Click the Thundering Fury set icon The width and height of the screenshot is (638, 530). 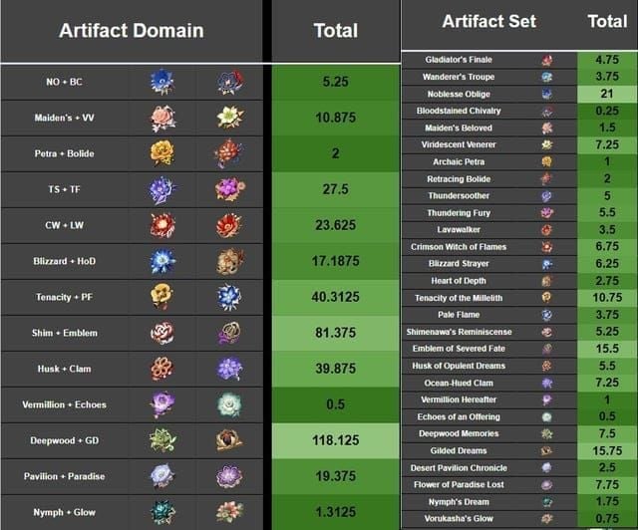546,213
